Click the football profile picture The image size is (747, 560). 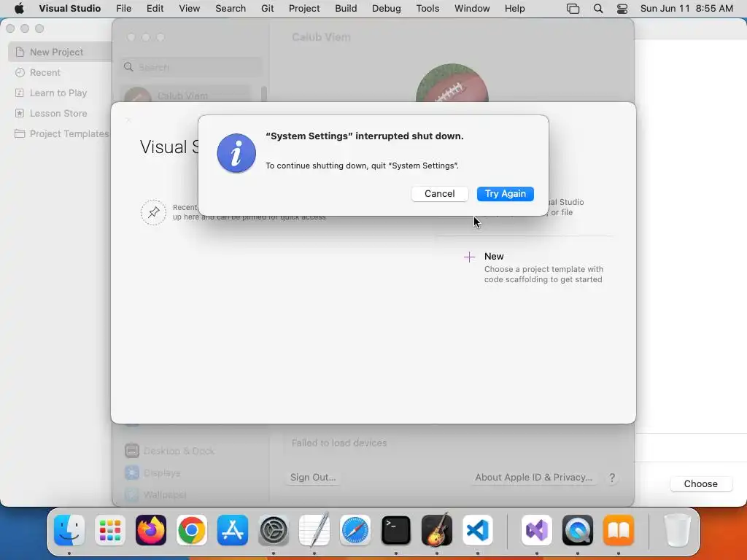tap(452, 83)
